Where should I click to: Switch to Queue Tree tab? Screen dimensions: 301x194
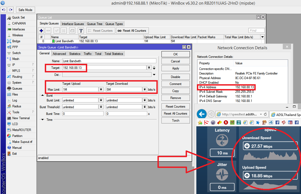(x=94, y=24)
